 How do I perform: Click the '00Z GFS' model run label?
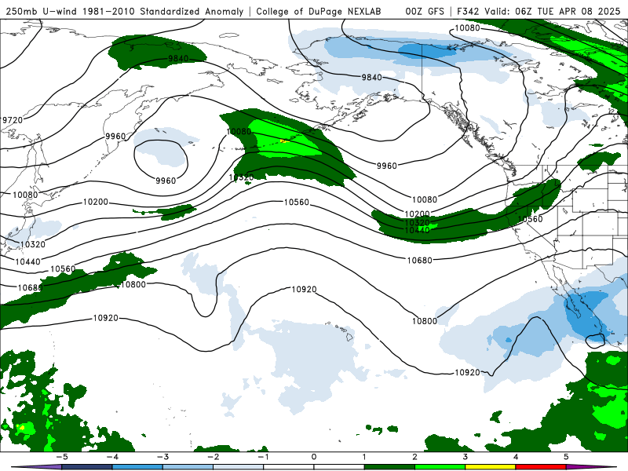pos(425,11)
